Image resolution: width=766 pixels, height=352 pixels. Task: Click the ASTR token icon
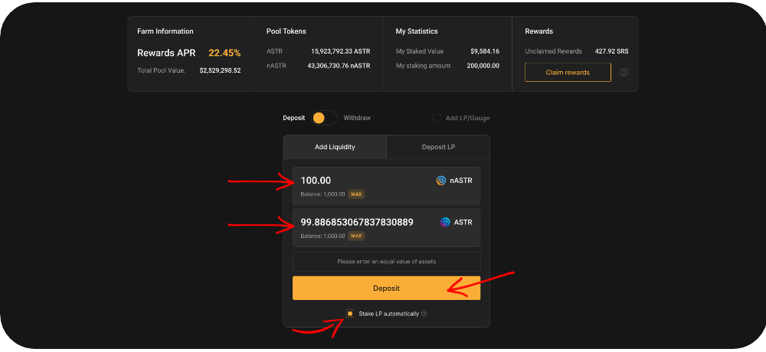click(x=445, y=222)
